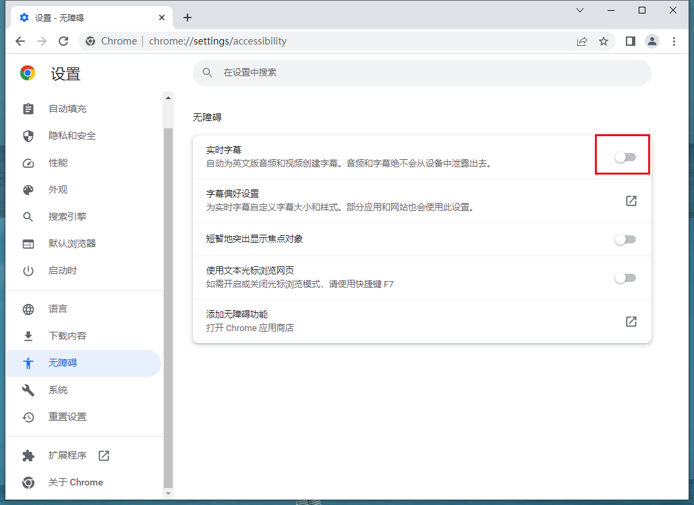Turn on 使用文本光标浏览网页 switch
Screen dimensions: 694x505
[625, 278]
